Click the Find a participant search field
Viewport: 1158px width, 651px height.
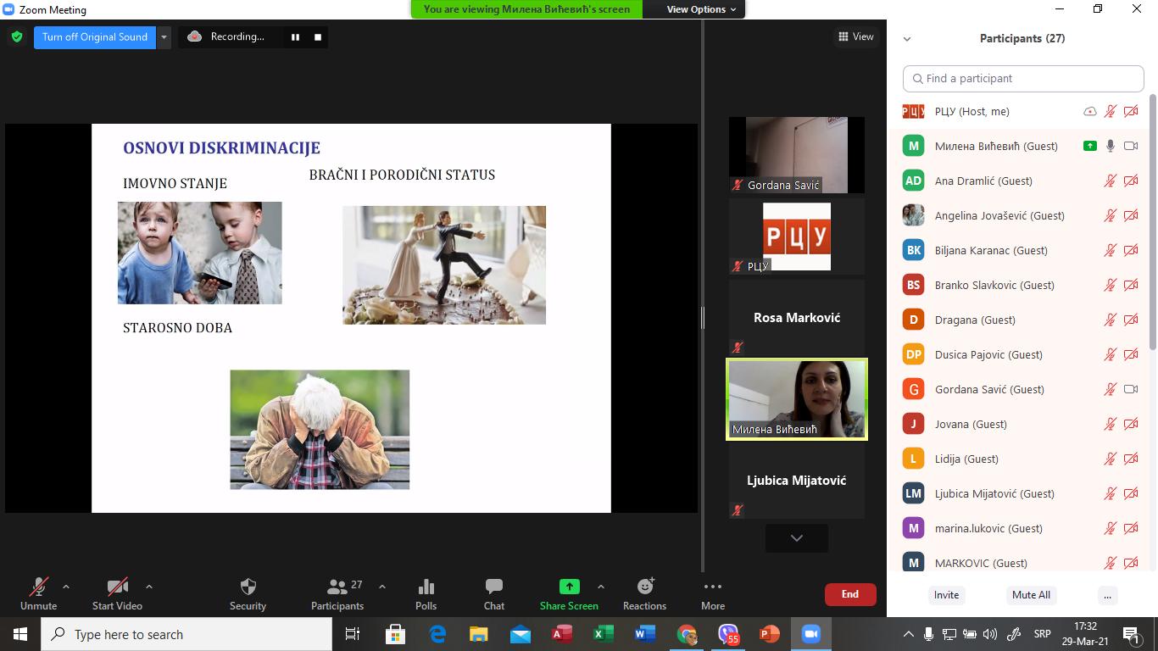coord(1023,78)
